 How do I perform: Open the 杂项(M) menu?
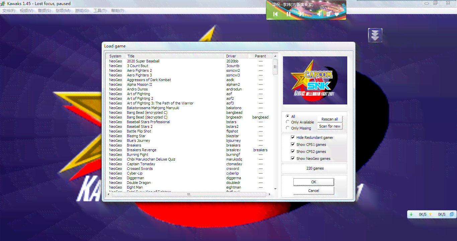click(x=63, y=11)
